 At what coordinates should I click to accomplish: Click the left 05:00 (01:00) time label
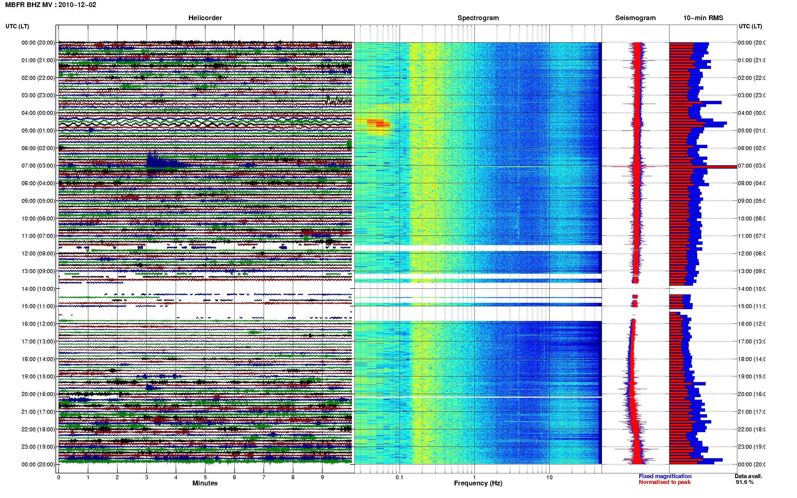(x=38, y=131)
